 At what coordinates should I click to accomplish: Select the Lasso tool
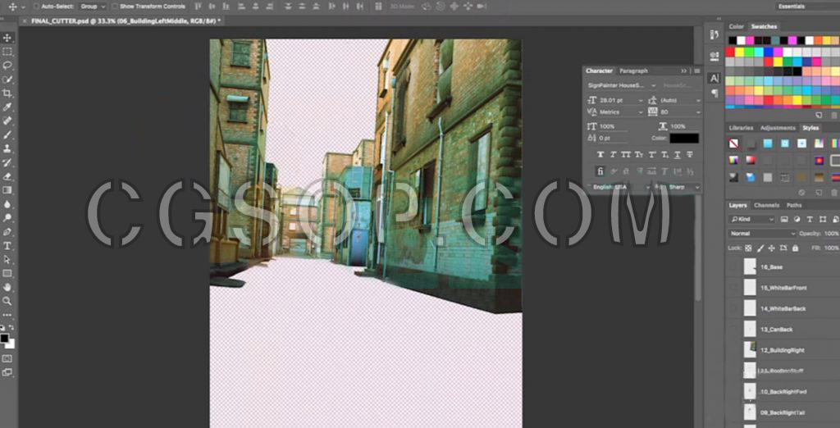click(7, 66)
